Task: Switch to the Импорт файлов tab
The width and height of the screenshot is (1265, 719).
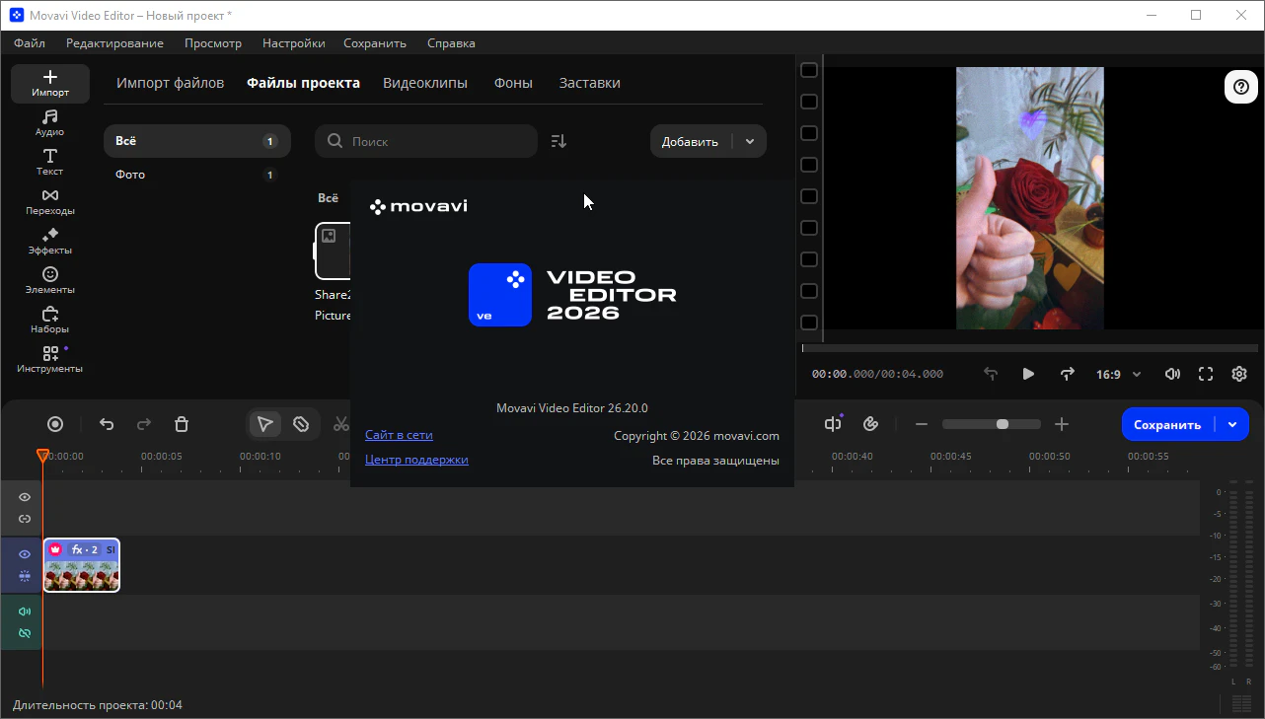Action: (171, 83)
